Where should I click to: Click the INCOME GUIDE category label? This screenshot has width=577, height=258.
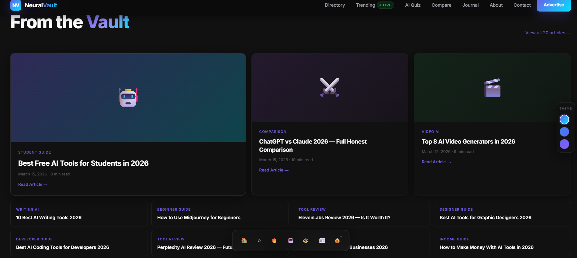pos(454,239)
